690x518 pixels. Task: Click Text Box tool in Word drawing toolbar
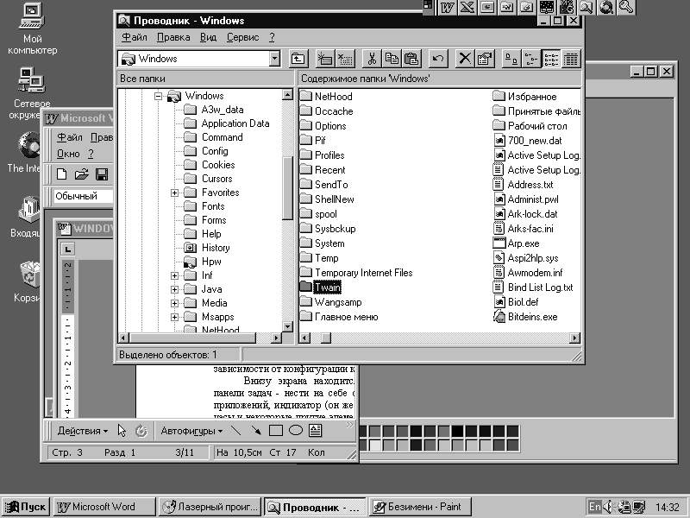316,430
